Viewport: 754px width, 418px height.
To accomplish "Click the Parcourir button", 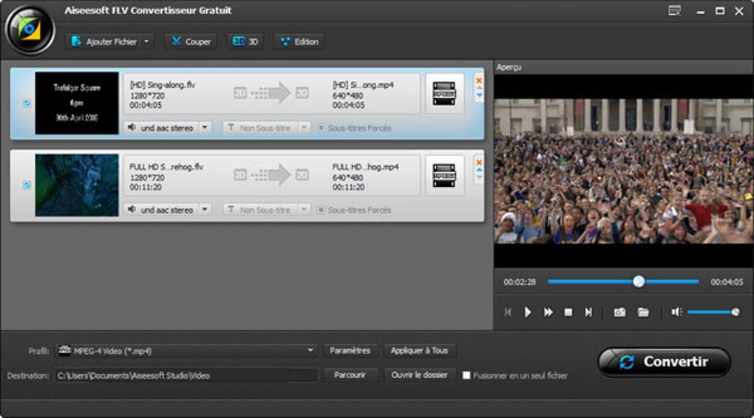I will point(350,375).
